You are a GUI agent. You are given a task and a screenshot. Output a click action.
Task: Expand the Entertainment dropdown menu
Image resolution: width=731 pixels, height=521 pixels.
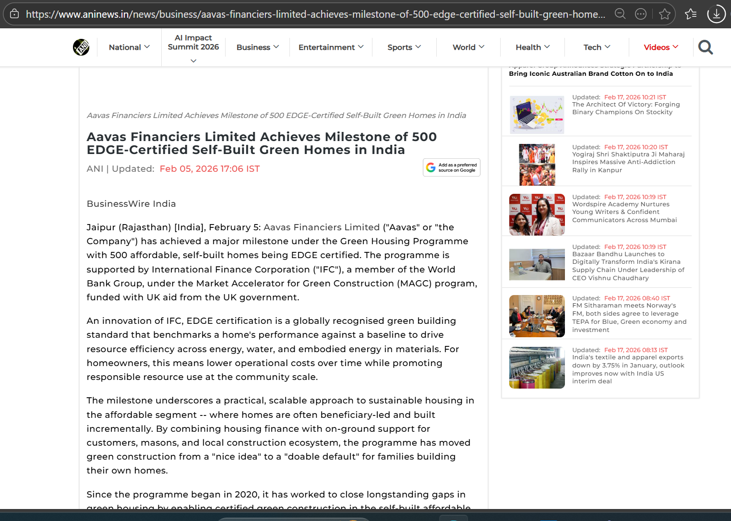tap(331, 47)
